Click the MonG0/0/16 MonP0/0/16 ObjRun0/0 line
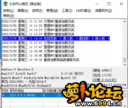Image resolution: width=128 pixels, height=108 pixels. tap(26, 86)
